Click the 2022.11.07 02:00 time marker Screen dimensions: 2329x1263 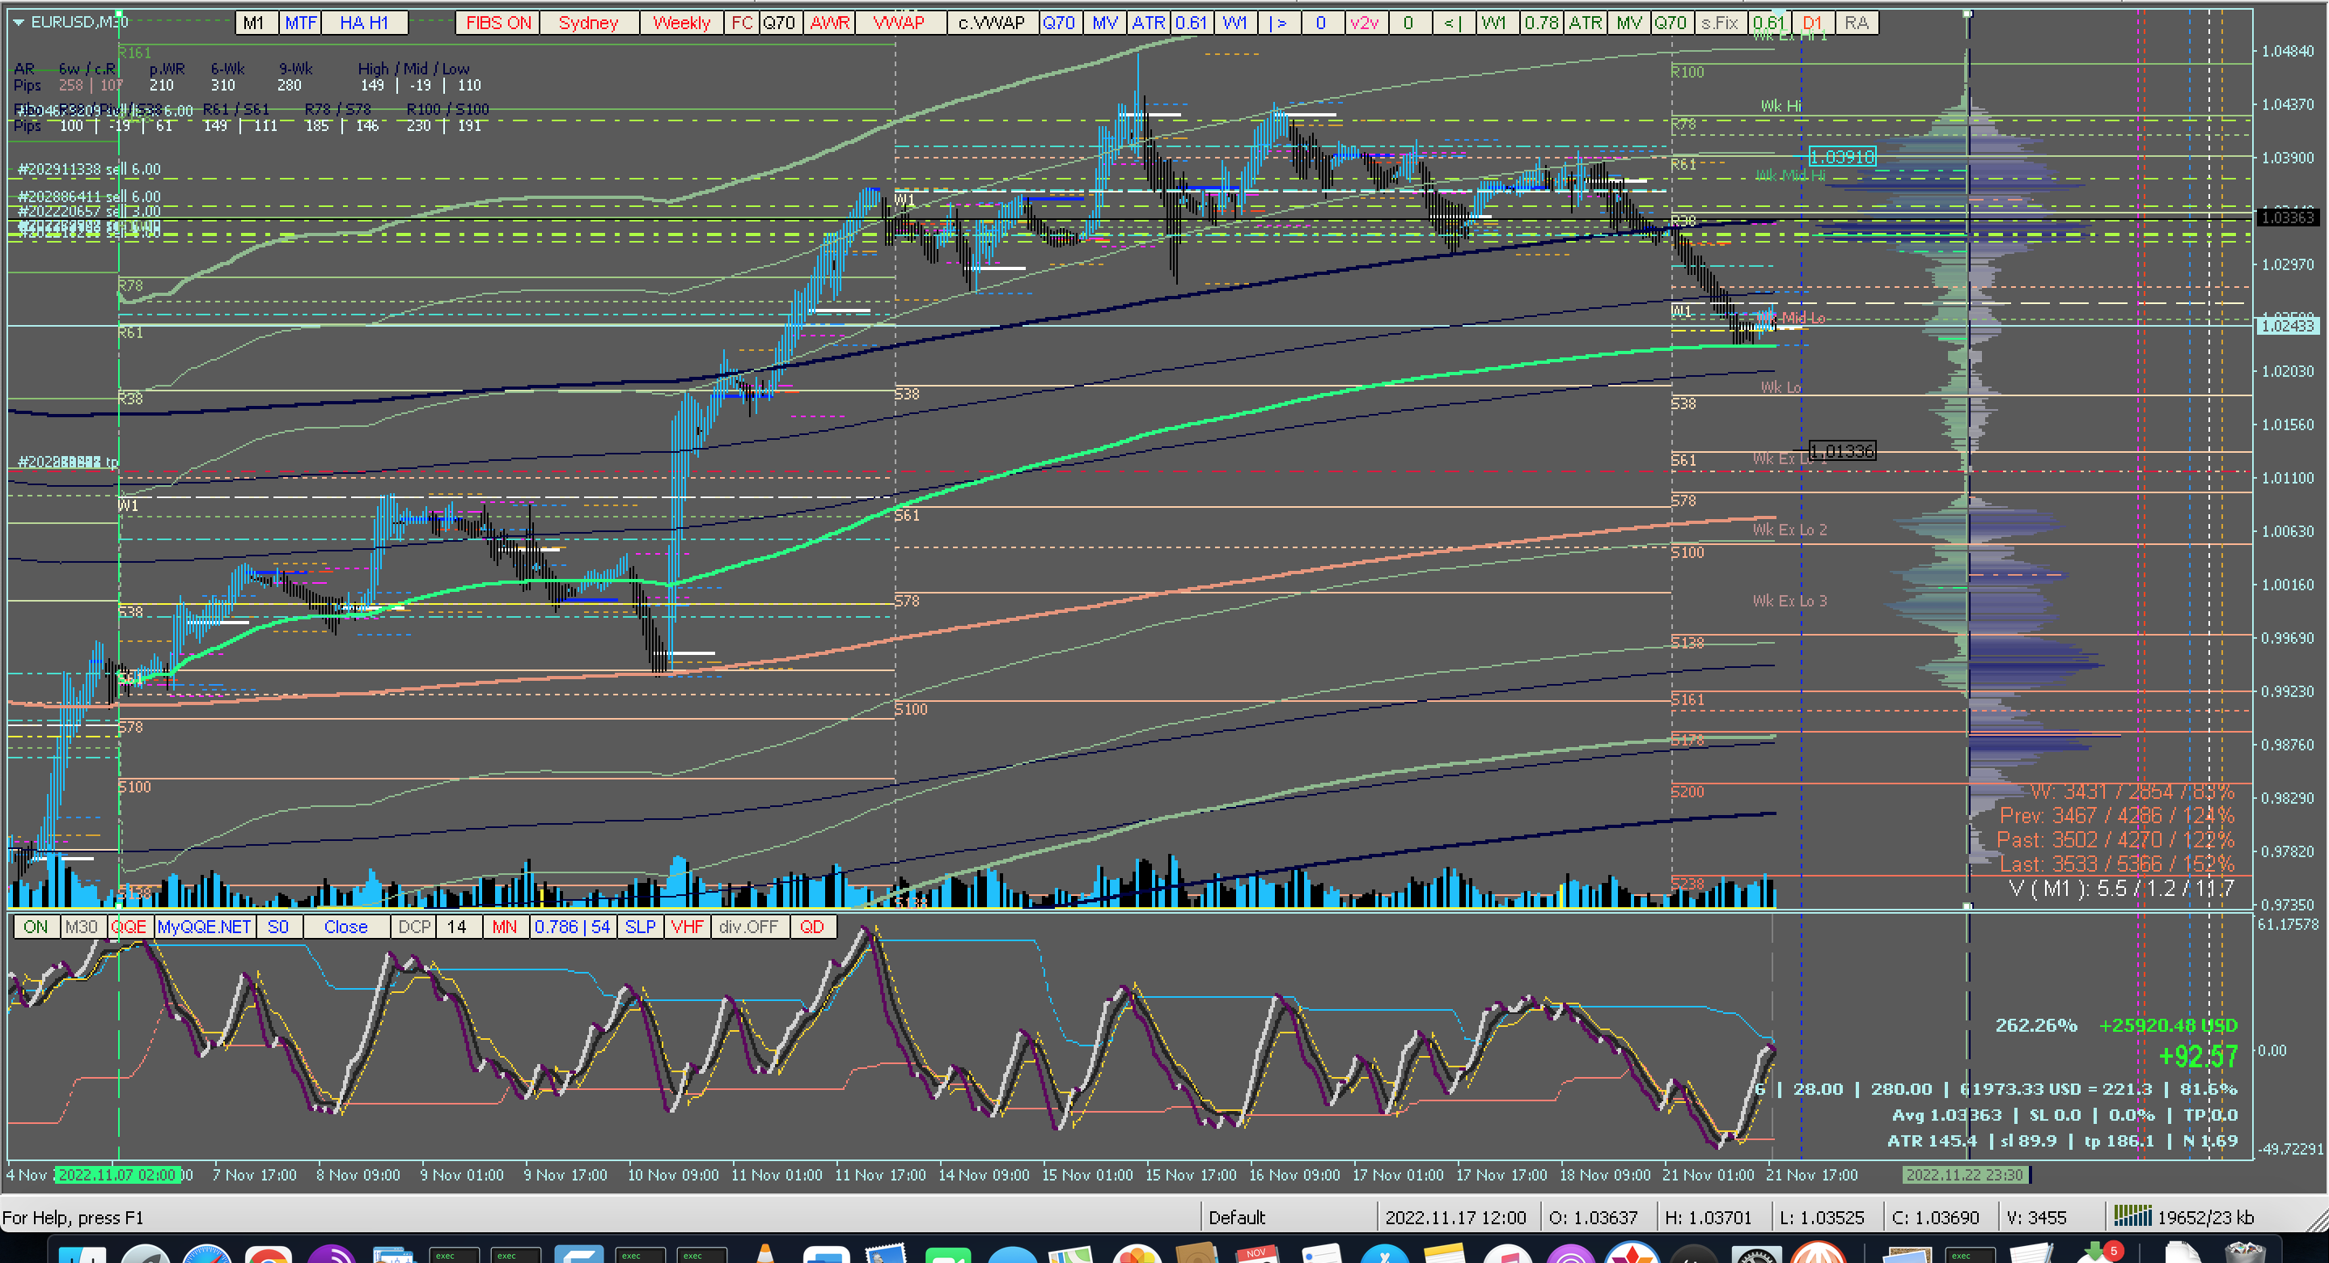[x=116, y=1175]
